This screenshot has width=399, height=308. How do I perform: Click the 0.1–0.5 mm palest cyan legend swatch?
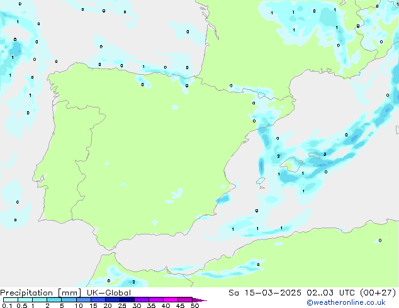(x=11, y=300)
